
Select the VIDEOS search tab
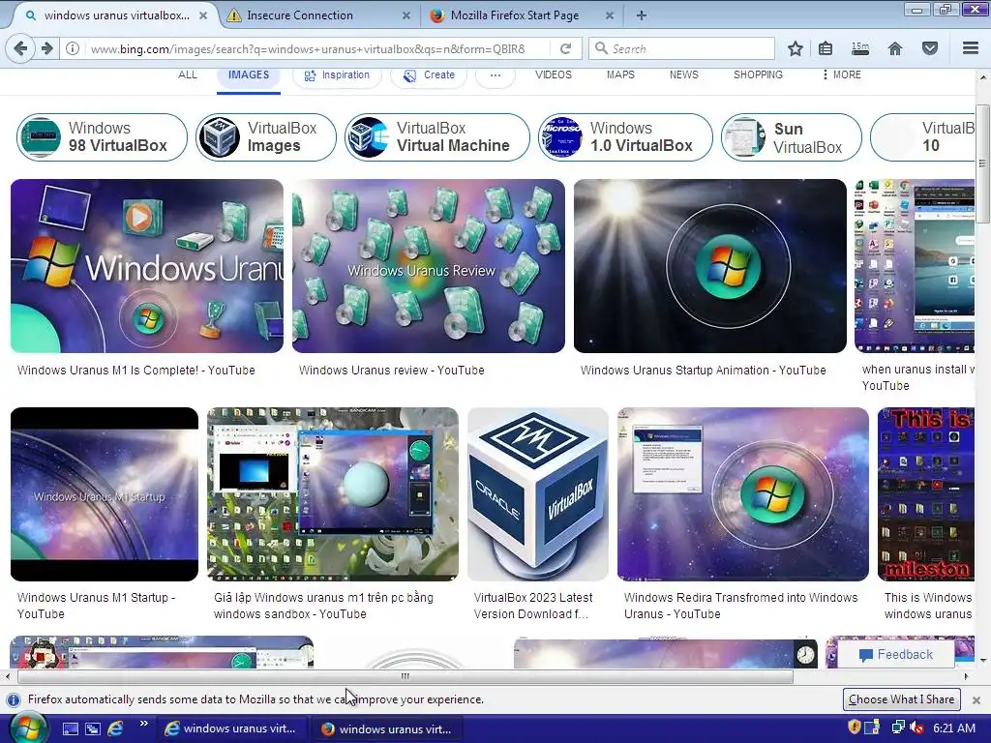pyautogui.click(x=553, y=74)
